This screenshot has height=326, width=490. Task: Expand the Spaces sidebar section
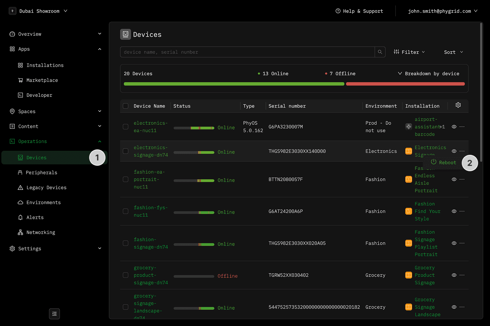point(55,111)
